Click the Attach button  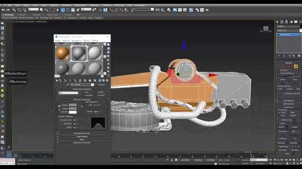(x=281, y=127)
